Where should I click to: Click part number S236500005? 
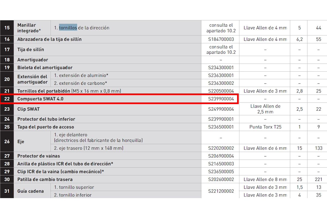(221, 172)
